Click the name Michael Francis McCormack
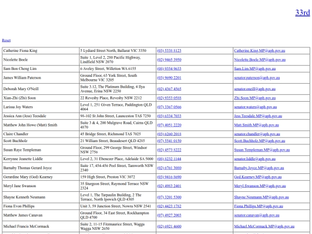 26,226
